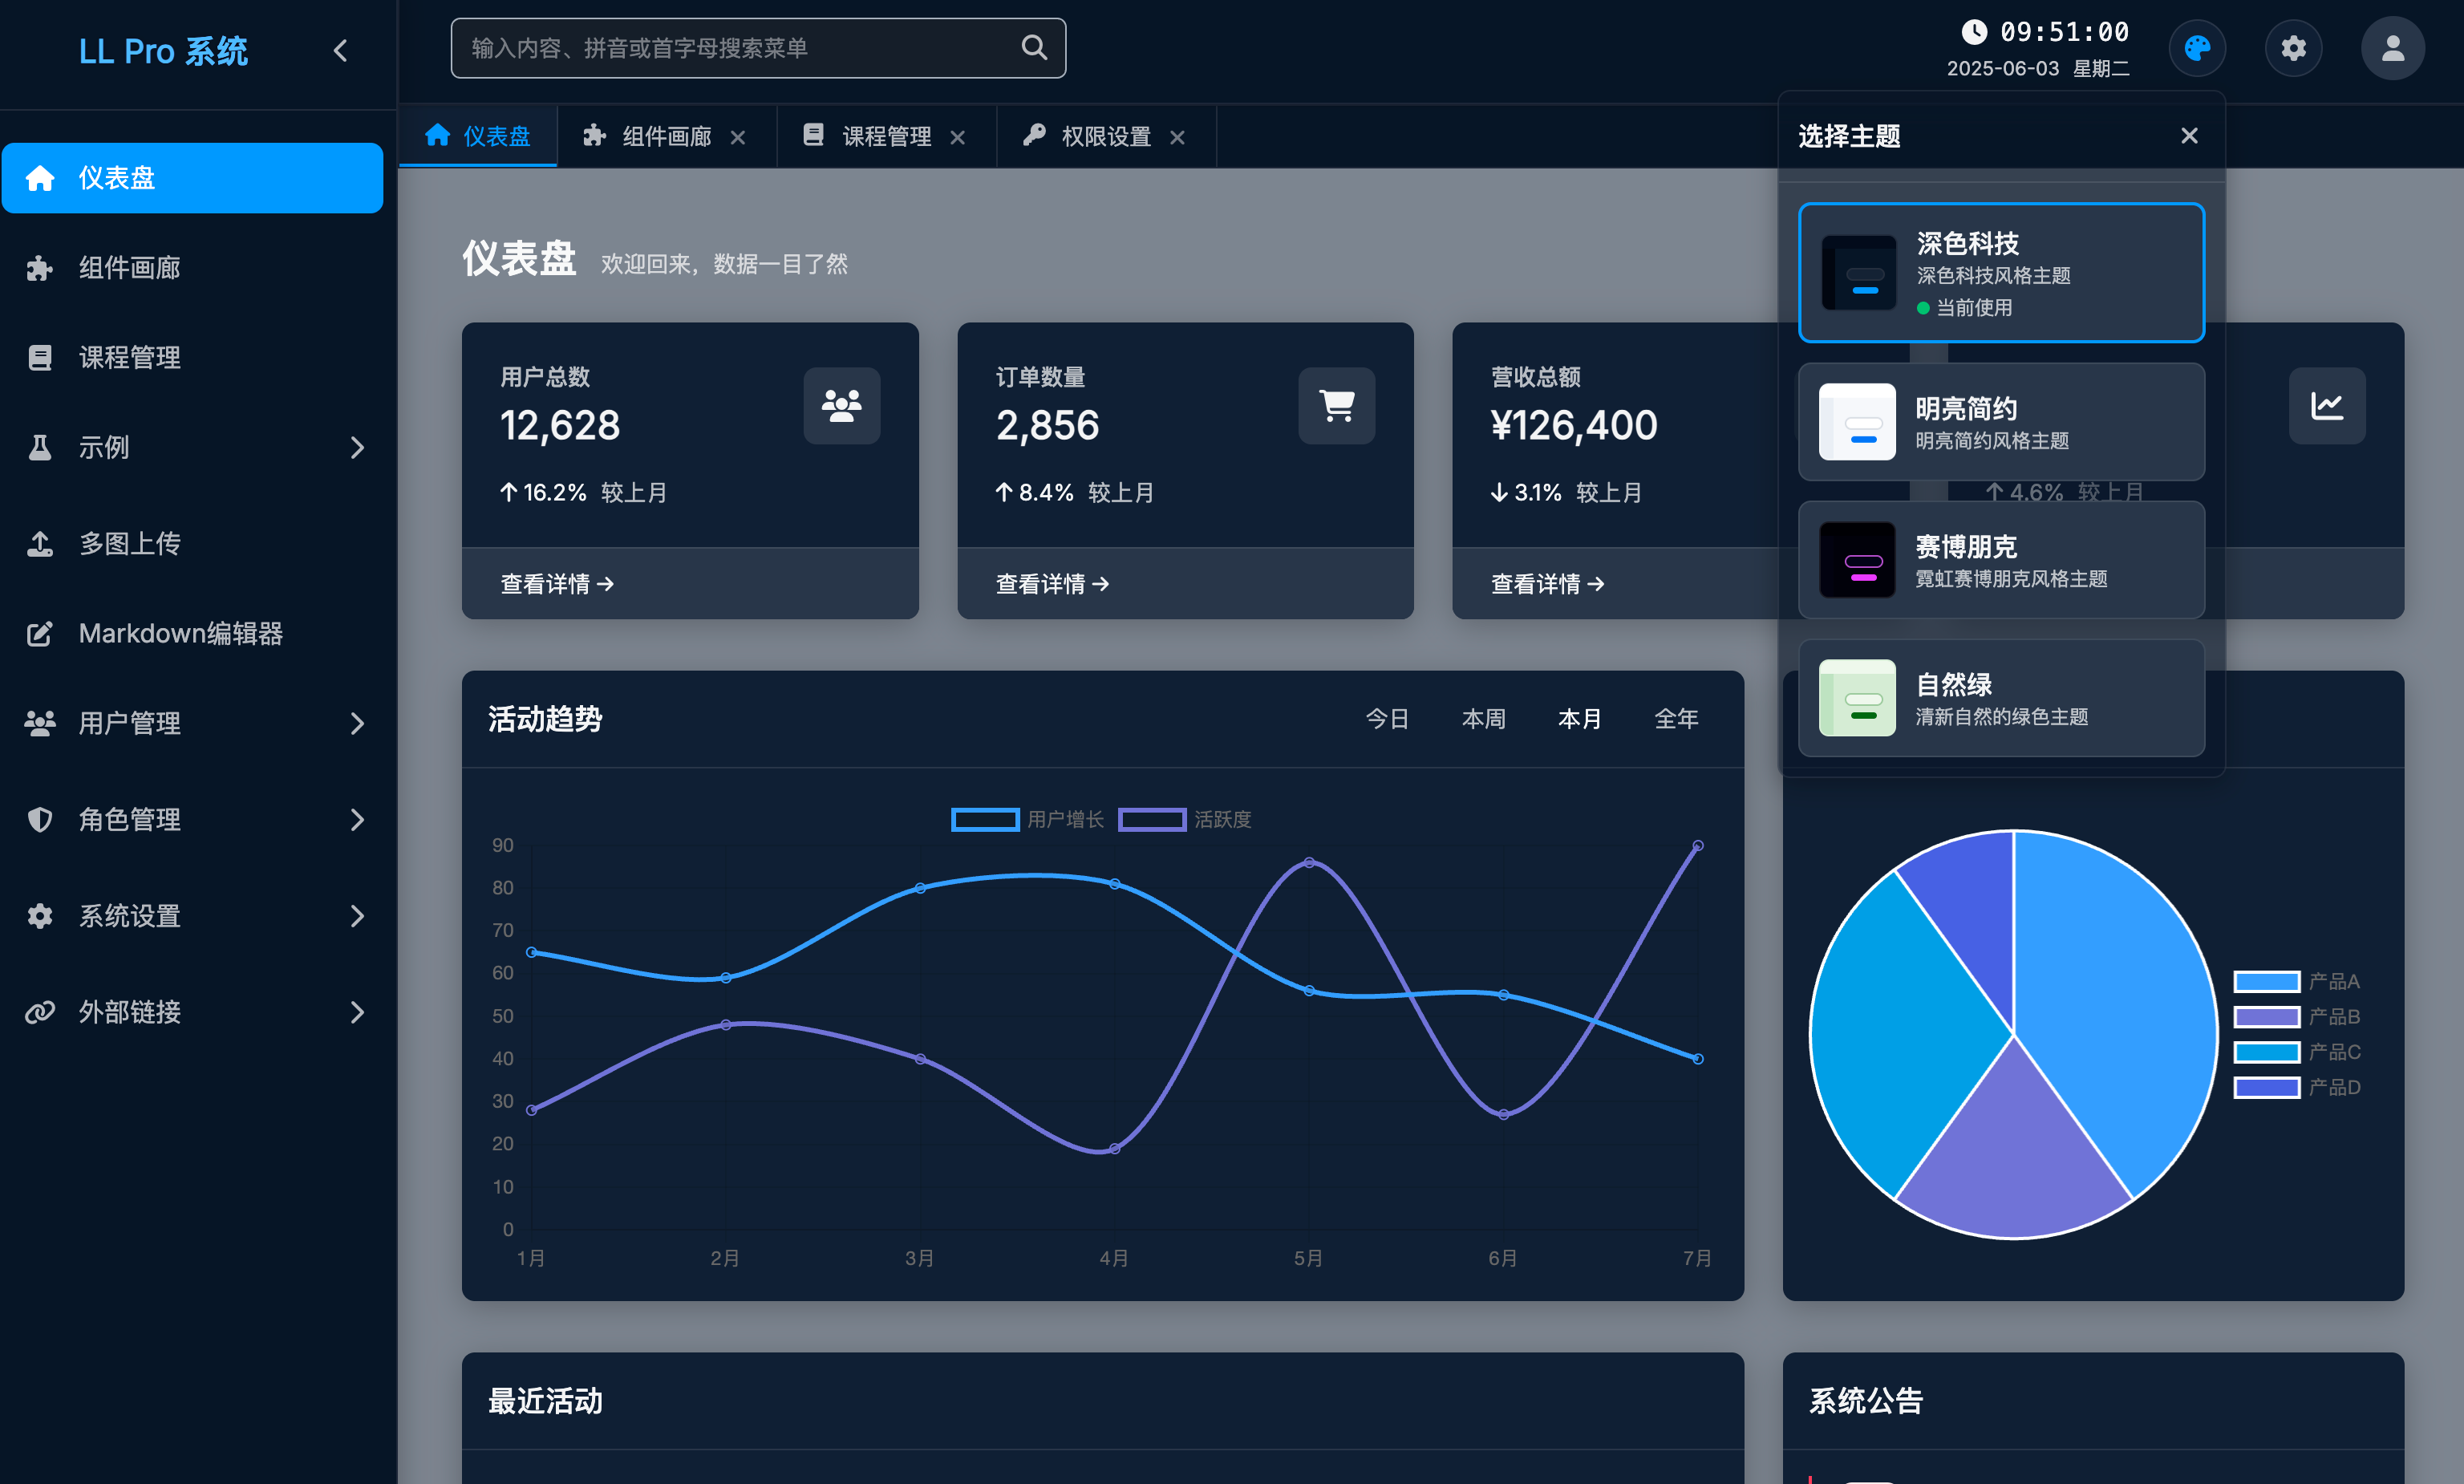
Task: Expand the 角色管理 submenu chevron
Action: [x=357, y=820]
